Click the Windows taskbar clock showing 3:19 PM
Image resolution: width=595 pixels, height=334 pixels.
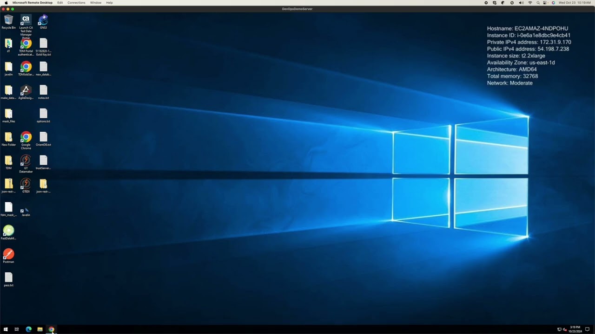[575, 329]
